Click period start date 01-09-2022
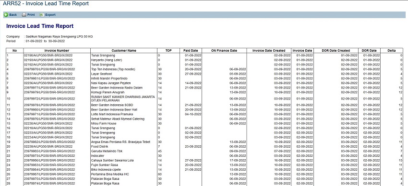This screenshot has width=408, height=186. [34, 41]
